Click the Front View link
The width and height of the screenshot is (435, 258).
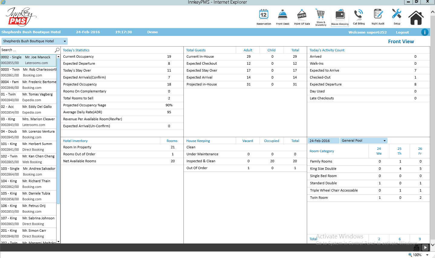(401, 42)
